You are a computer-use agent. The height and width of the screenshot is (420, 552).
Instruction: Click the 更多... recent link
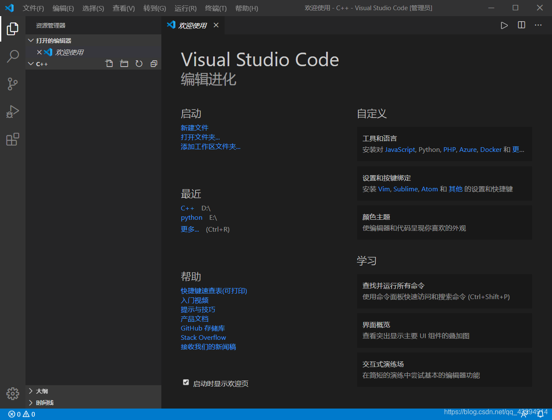190,229
